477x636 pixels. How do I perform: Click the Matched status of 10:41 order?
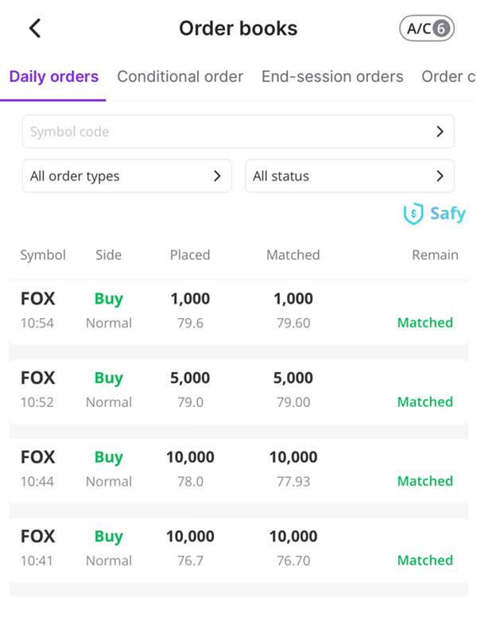[x=425, y=560]
